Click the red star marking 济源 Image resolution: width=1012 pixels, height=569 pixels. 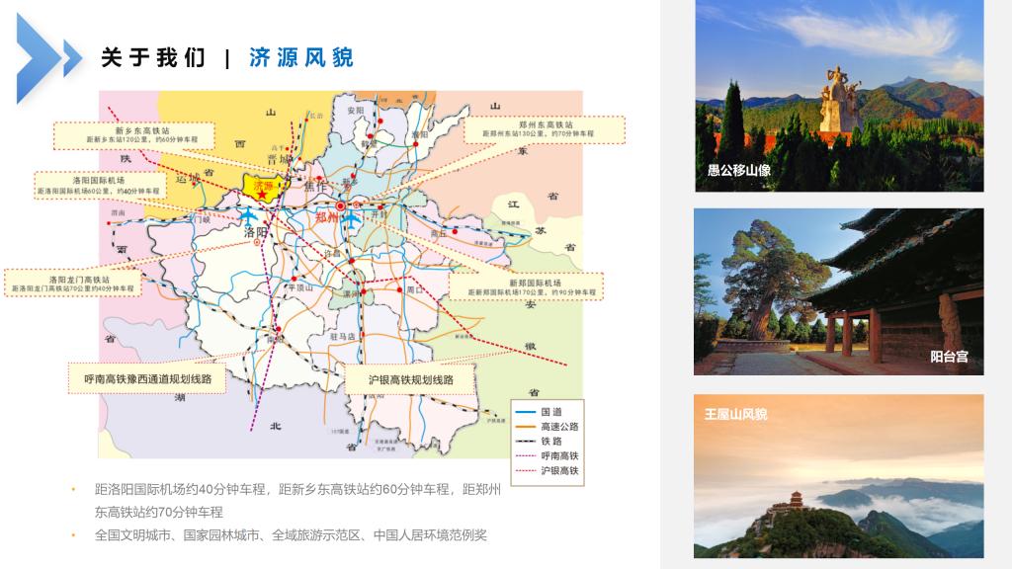pos(262,195)
